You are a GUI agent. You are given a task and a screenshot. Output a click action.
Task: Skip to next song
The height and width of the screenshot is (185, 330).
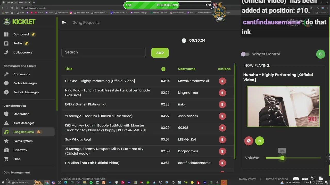[x=260, y=141]
